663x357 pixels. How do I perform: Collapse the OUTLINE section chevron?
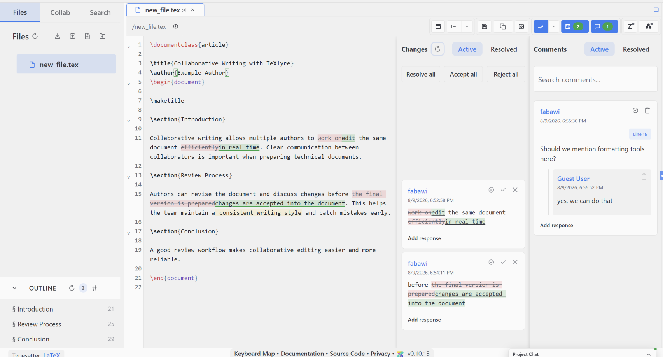point(14,288)
